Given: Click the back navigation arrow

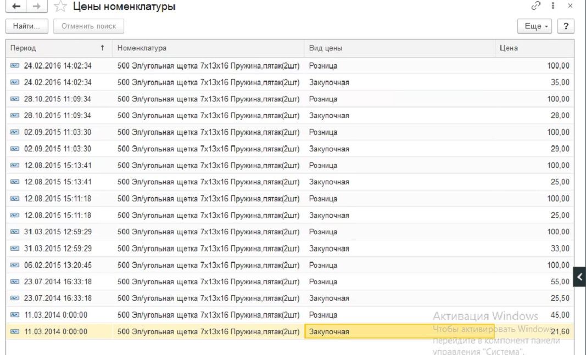Looking at the screenshot, I should coord(16,7).
